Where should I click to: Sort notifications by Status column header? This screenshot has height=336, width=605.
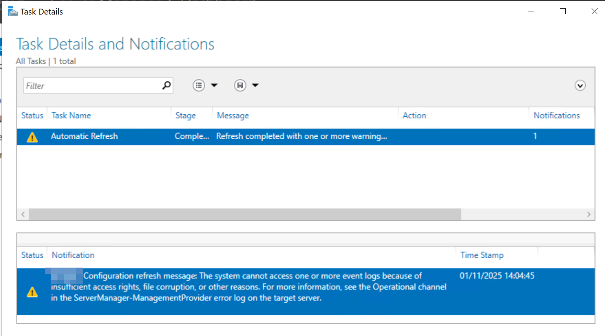pyautogui.click(x=32, y=255)
